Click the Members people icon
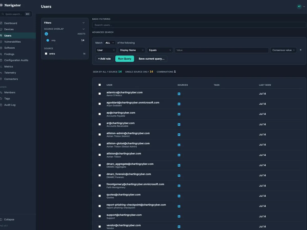 pos(1,93)
